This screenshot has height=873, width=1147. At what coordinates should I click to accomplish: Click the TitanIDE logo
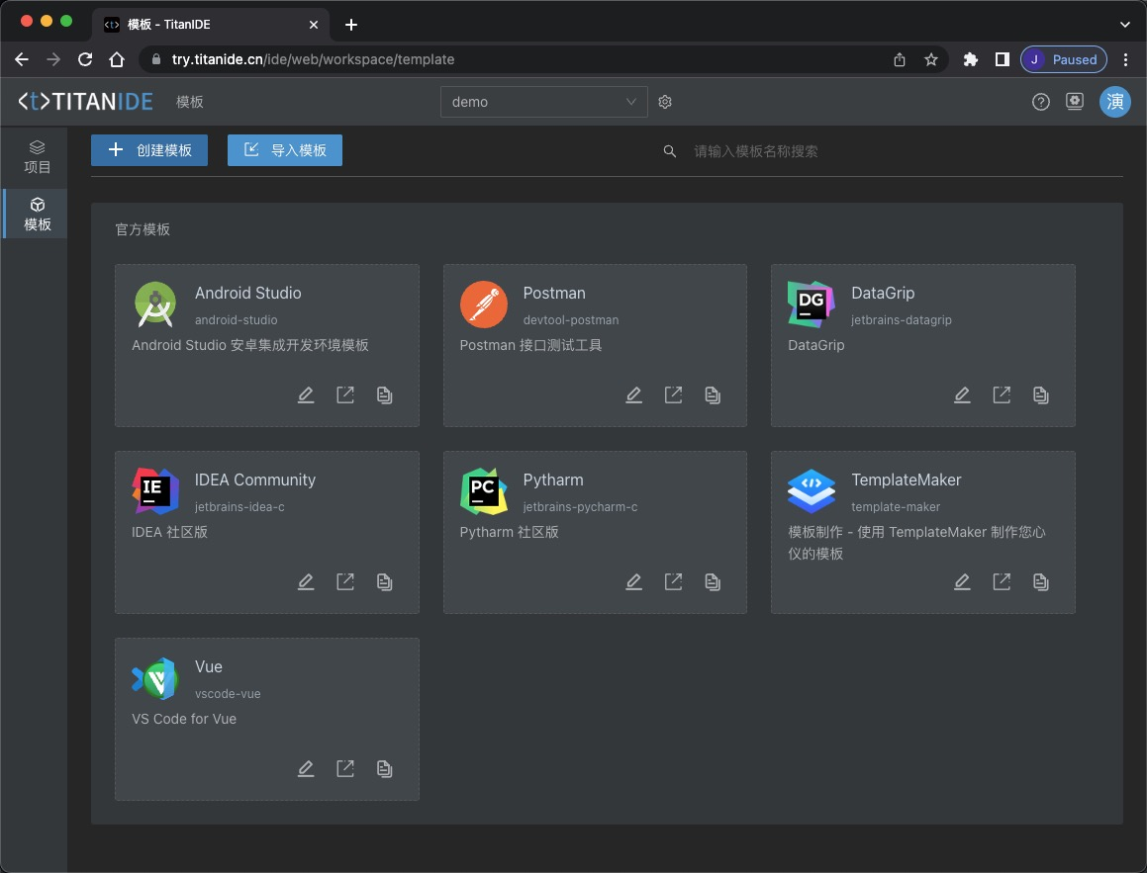click(x=85, y=102)
